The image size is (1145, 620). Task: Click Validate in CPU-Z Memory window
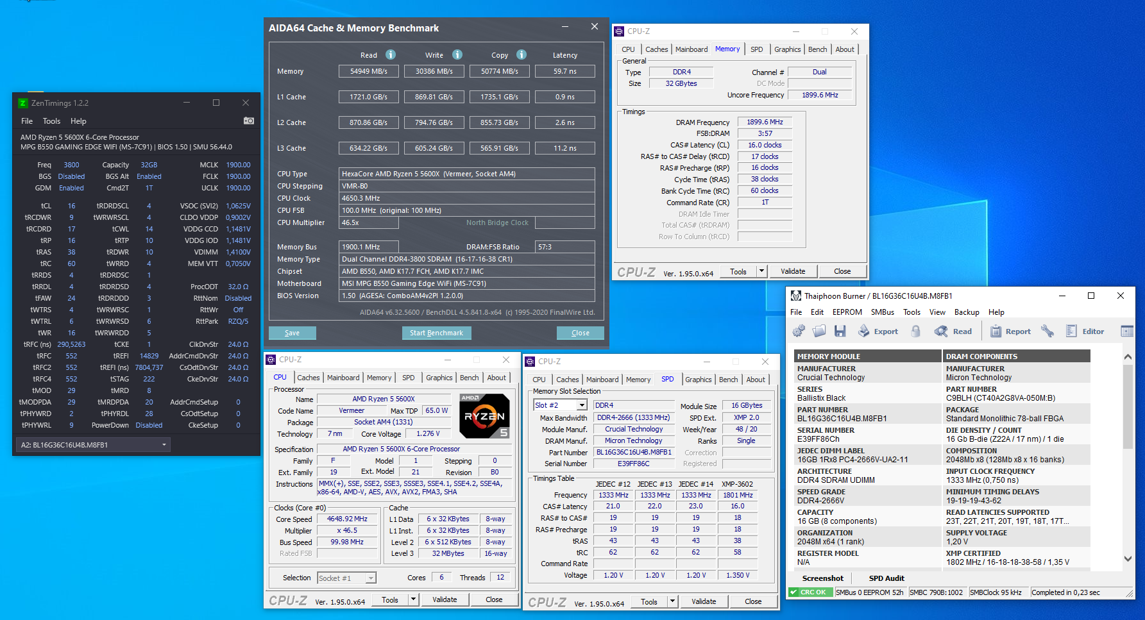(793, 271)
